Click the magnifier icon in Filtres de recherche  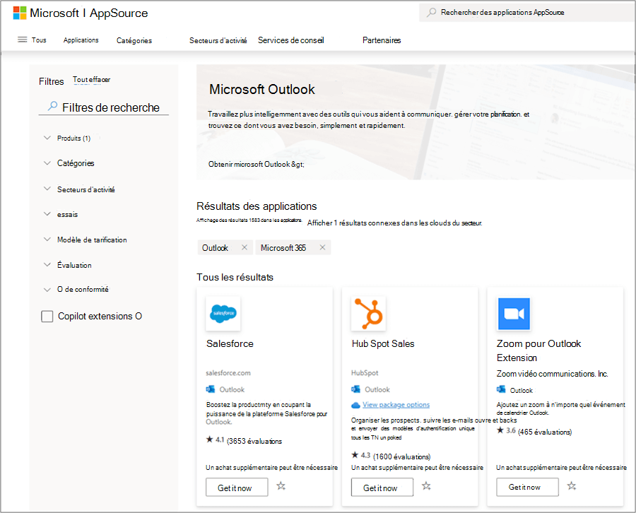tap(52, 106)
